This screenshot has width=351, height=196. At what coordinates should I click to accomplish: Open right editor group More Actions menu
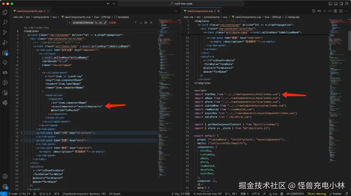(x=346, y=11)
